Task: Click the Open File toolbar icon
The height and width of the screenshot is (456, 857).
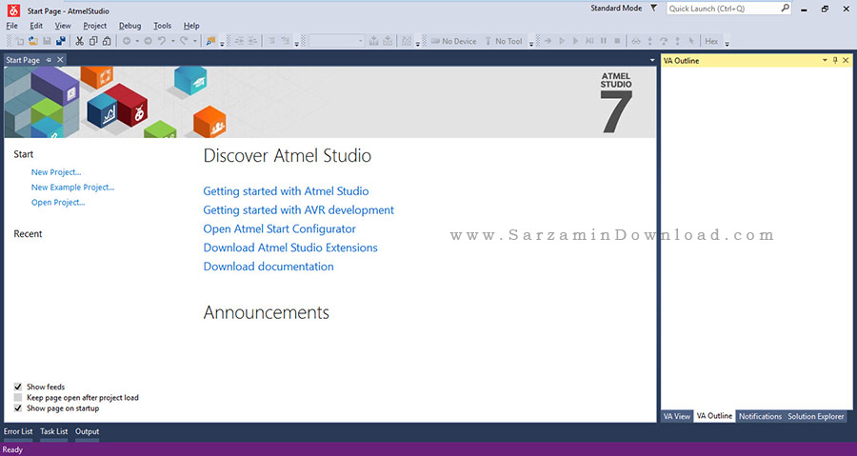Action: 33,41
